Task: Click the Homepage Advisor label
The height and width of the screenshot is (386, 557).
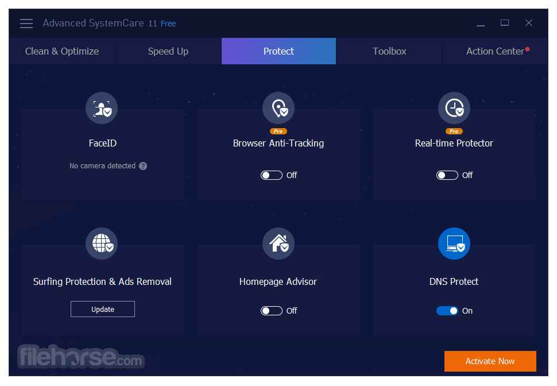Action: pyautogui.click(x=278, y=282)
